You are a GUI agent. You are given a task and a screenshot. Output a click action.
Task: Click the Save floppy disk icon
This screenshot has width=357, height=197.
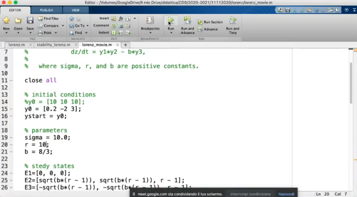pos(30,21)
